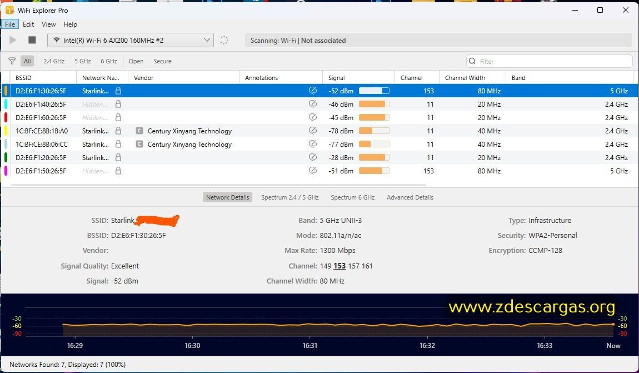The width and height of the screenshot is (639, 373).
Task: Click yellow color swatch of 1C:BF:CE:8B:1B:A0
Action: click(x=6, y=131)
